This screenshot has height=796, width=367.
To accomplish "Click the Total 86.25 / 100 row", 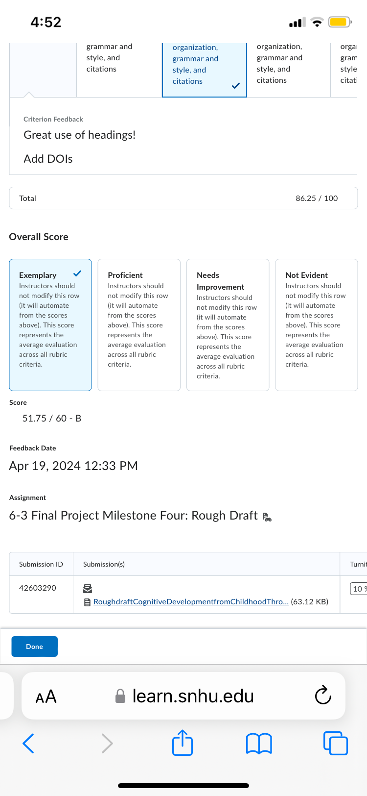I will 183,198.
